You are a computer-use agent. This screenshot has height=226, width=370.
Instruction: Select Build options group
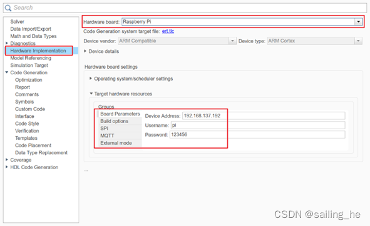click(120, 121)
